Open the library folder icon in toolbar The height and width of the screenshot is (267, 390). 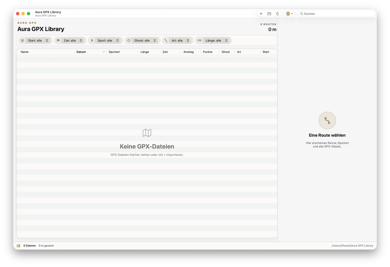click(x=269, y=14)
